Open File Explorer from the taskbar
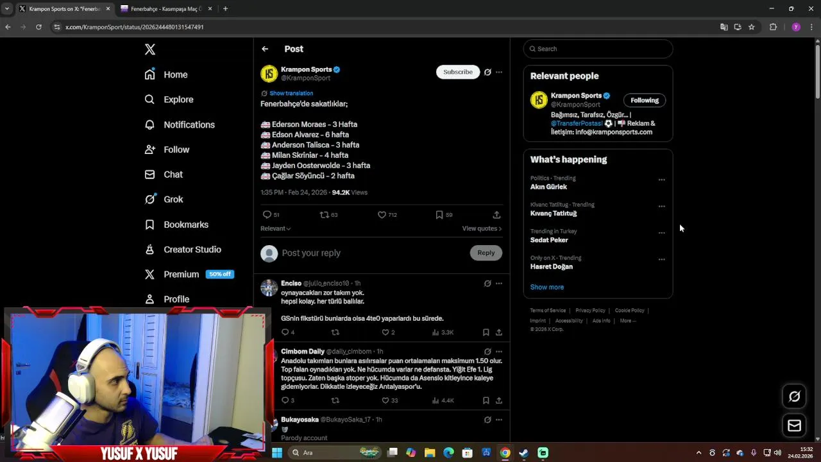Viewport: 821px width, 462px height. click(x=430, y=452)
